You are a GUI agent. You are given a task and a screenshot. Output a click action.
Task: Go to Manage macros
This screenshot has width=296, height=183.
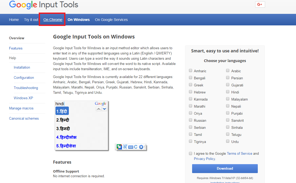(21, 108)
